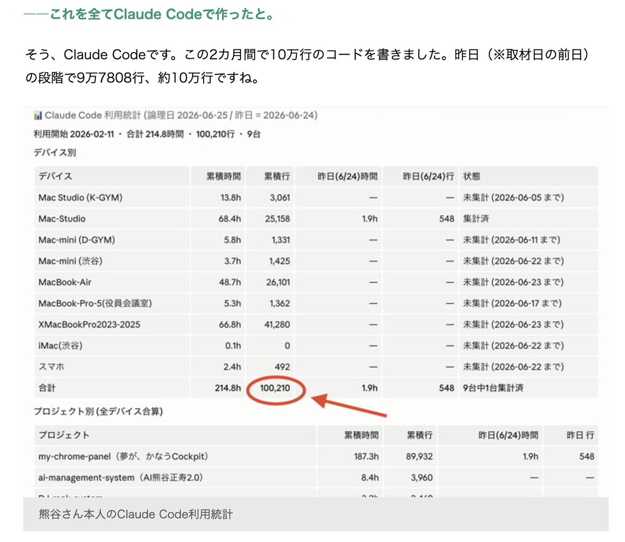This screenshot has width=625, height=542.
Task: Click the 2.4h value for スマホ
Action: 232,367
